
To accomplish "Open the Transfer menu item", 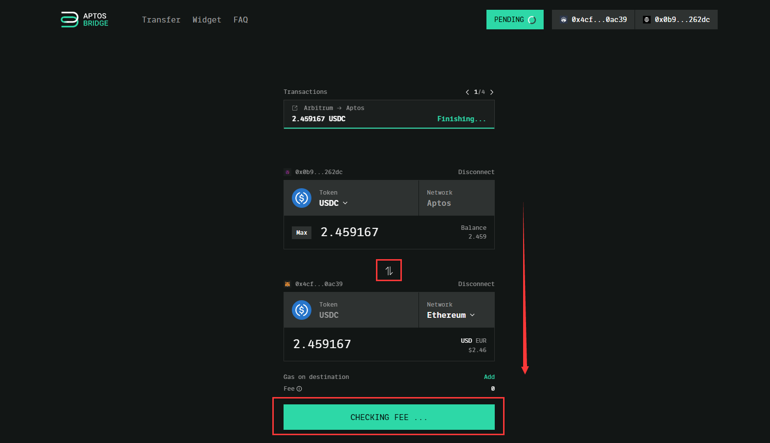I will click(161, 20).
